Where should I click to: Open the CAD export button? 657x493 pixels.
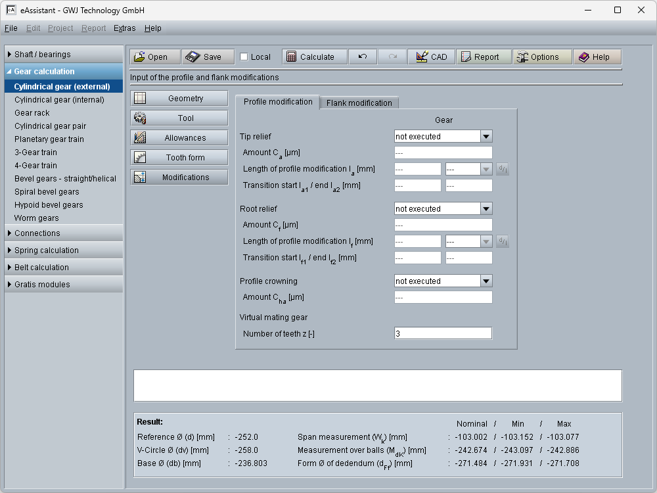click(x=431, y=57)
